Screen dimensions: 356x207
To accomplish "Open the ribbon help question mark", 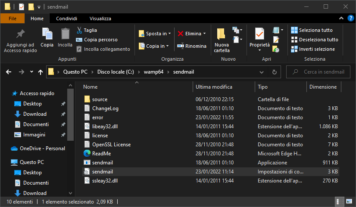I will 350,18.
